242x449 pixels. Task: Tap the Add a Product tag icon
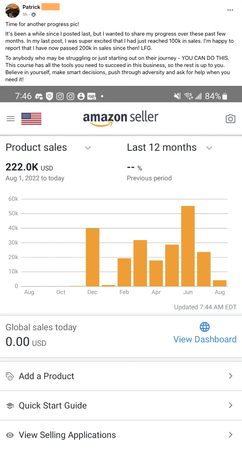tap(10, 376)
